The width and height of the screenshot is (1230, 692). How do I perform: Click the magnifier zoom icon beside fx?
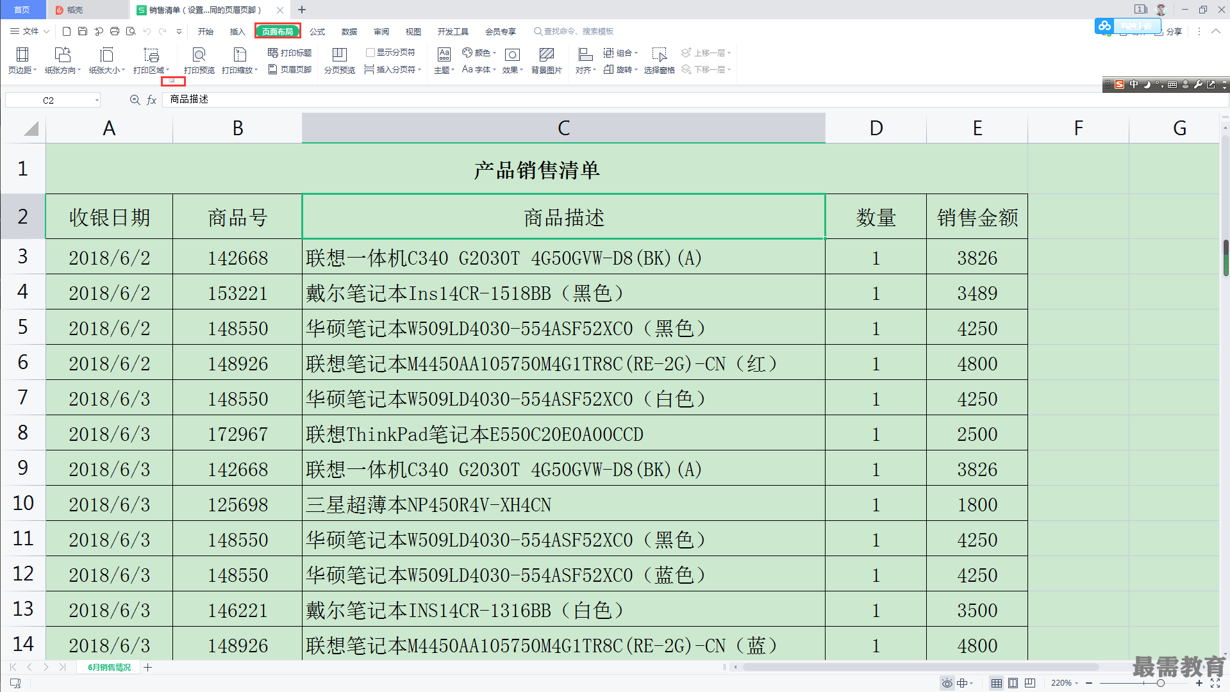(135, 100)
